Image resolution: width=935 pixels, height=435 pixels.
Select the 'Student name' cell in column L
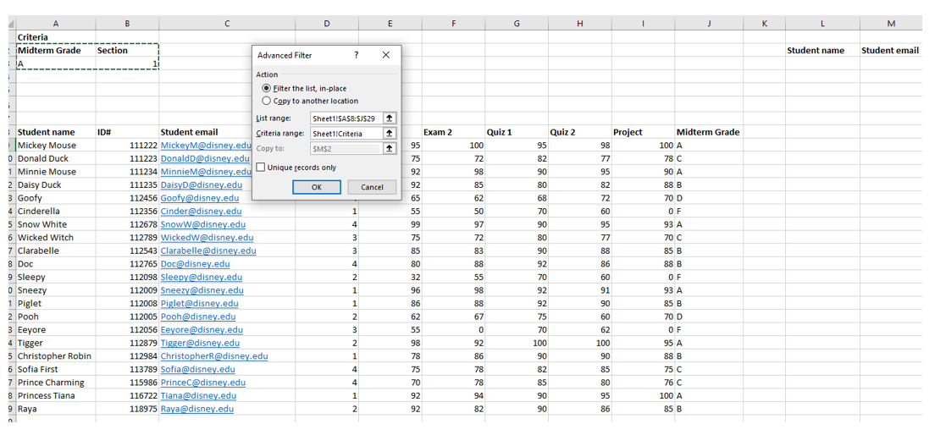point(816,51)
